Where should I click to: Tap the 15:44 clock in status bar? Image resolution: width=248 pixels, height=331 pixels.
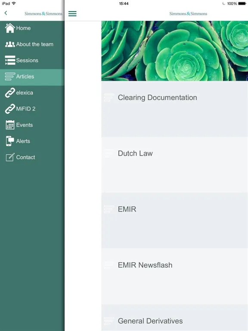click(x=124, y=3)
